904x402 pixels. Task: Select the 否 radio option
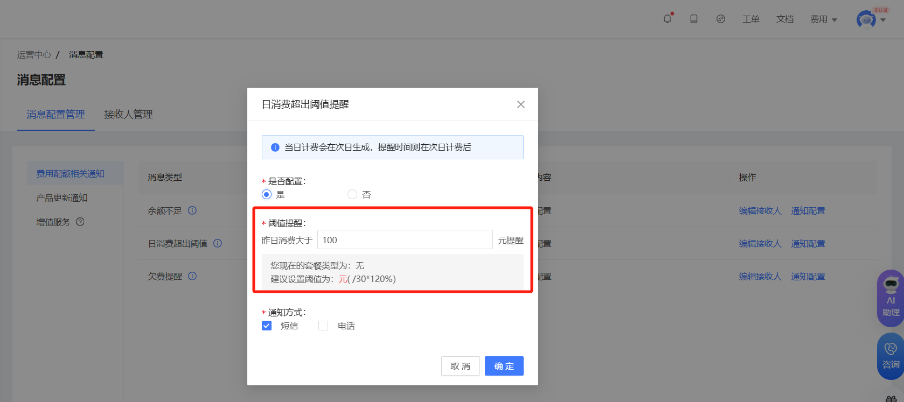[352, 194]
